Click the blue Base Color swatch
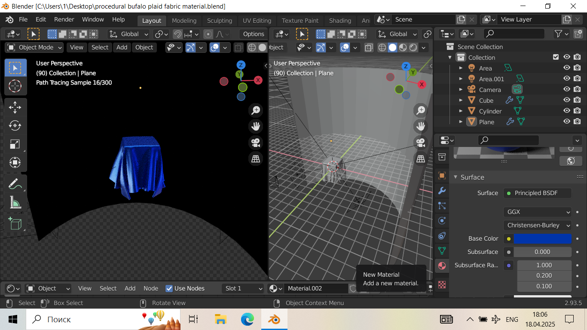The height and width of the screenshot is (330, 587). [x=542, y=238]
